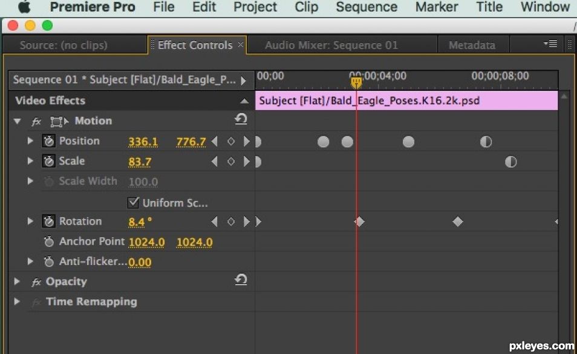Viewport: 577px width, 354px height.
Task: Select the pink Bald_Eagle_Poses clip bar
Action: coord(406,101)
